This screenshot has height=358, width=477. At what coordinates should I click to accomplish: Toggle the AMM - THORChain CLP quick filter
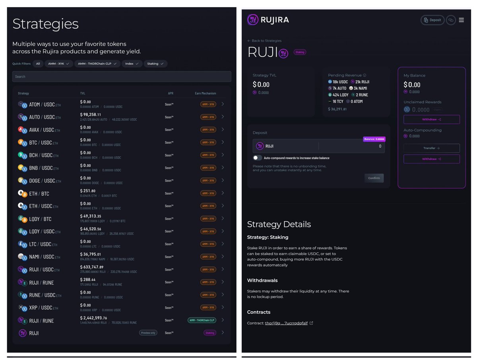tap(97, 64)
